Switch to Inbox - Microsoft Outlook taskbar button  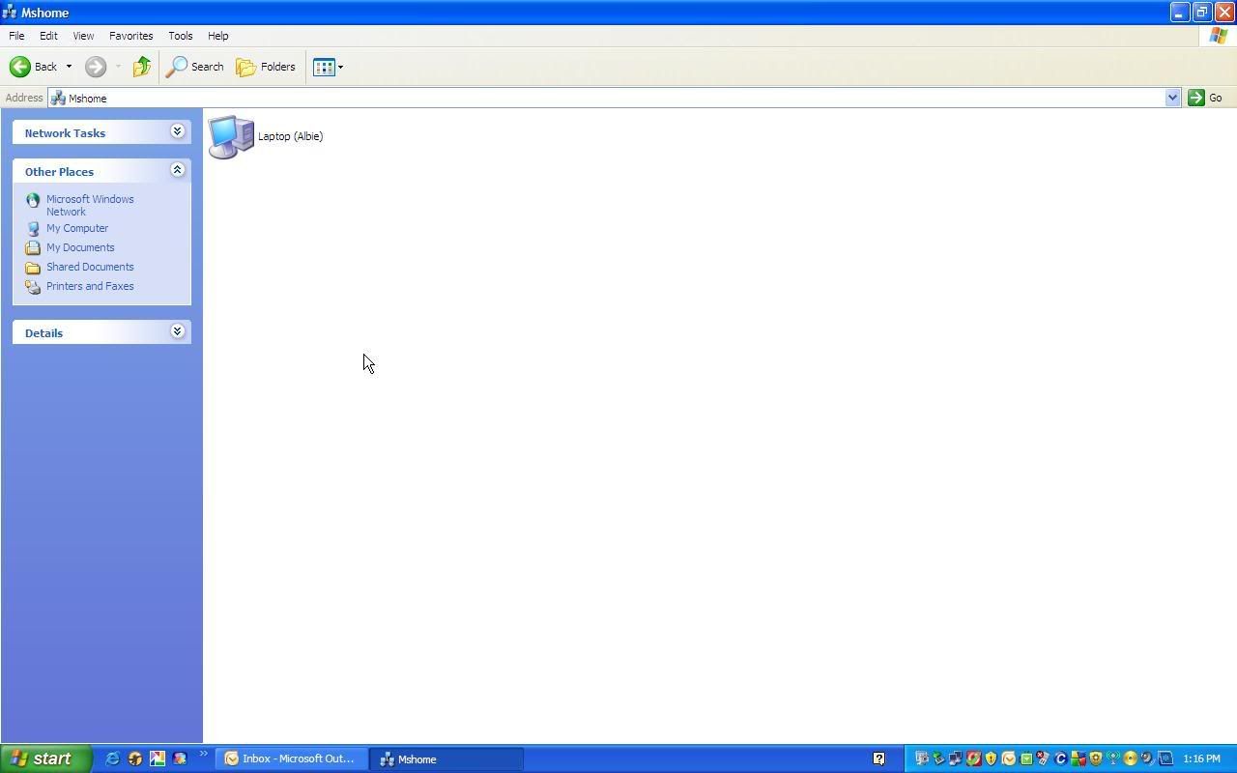[x=291, y=759]
